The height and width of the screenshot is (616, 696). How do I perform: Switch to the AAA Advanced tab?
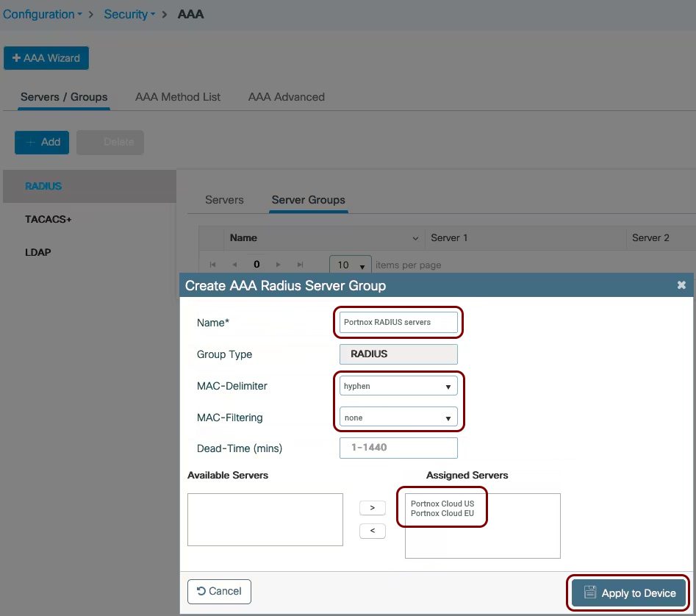[x=287, y=97]
